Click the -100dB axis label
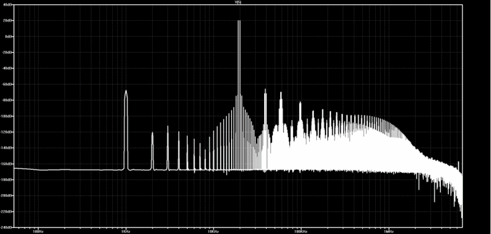This screenshot has height=234, width=491. pos(7,116)
